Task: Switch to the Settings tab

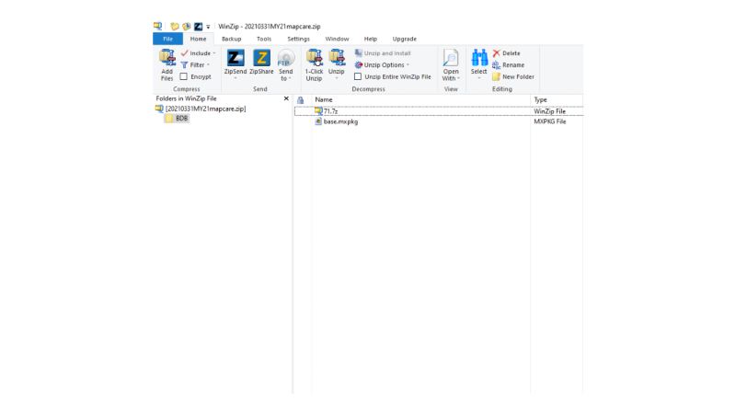Action: tap(298, 39)
